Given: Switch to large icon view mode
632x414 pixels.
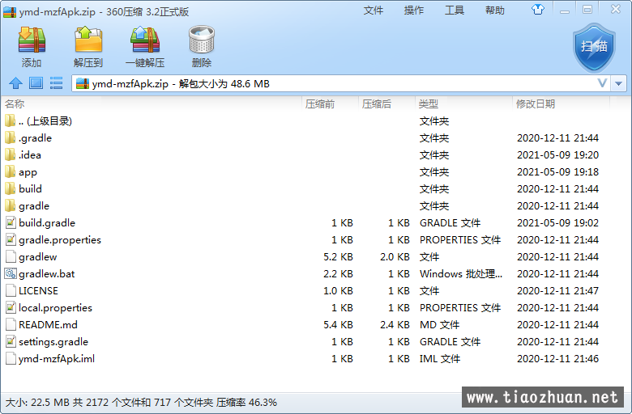Looking at the screenshot, I should coord(36,83).
